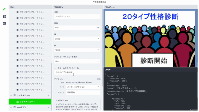199x112 pixels.
Task: Click the 名前 input field
Action: pos(77,16)
